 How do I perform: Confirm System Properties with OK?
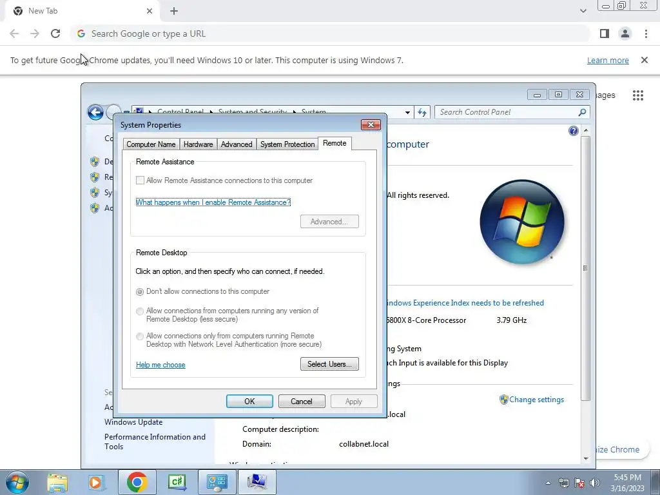[x=249, y=402]
